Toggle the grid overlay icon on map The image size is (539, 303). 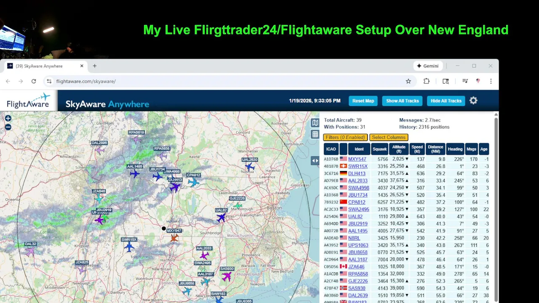[x=315, y=134]
